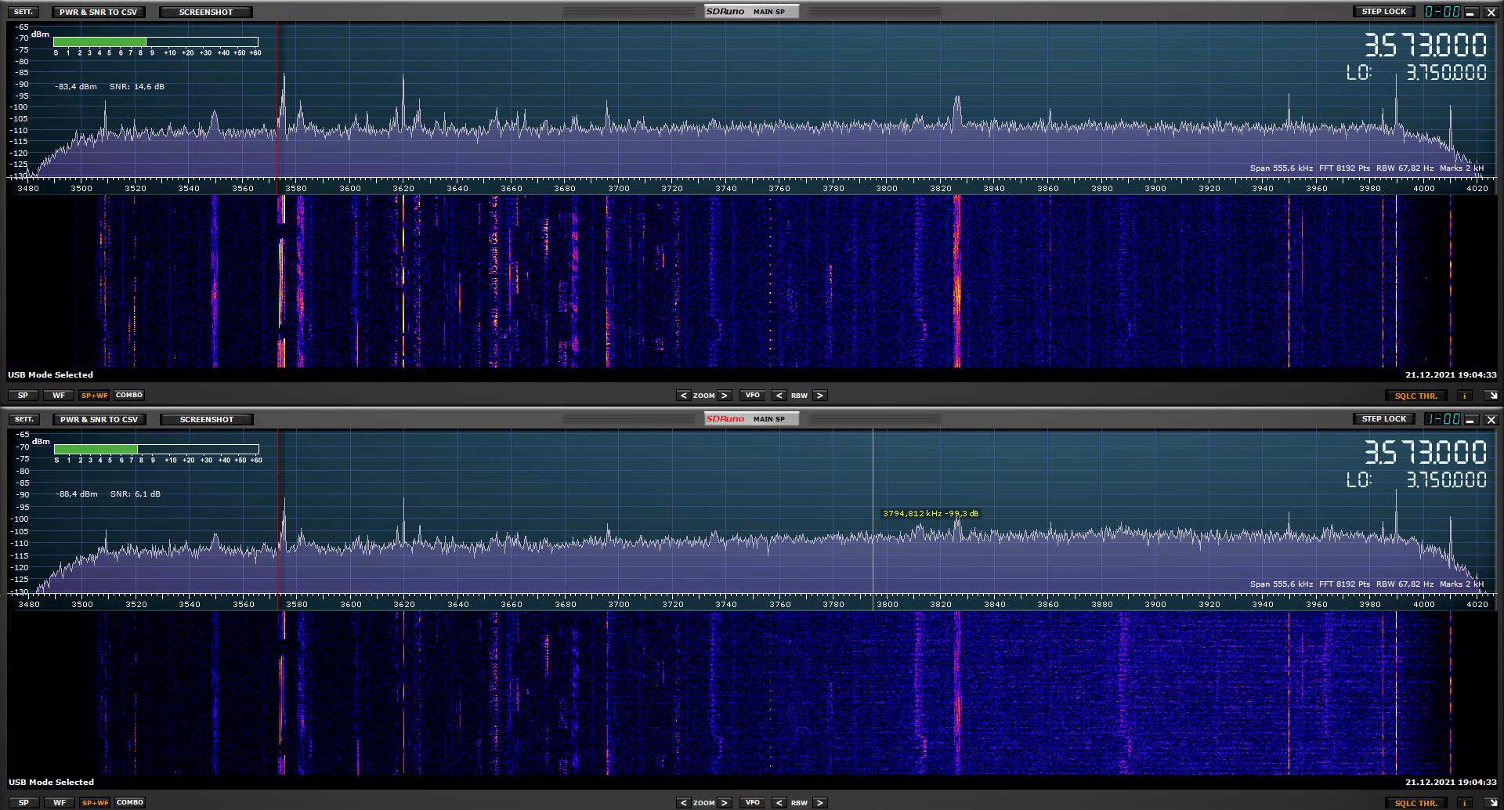Image resolution: width=1504 pixels, height=810 pixels.
Task: Decrease zoom with left arrow, top window
Action: pos(683,396)
